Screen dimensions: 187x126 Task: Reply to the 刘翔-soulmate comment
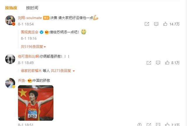pos(156,24)
